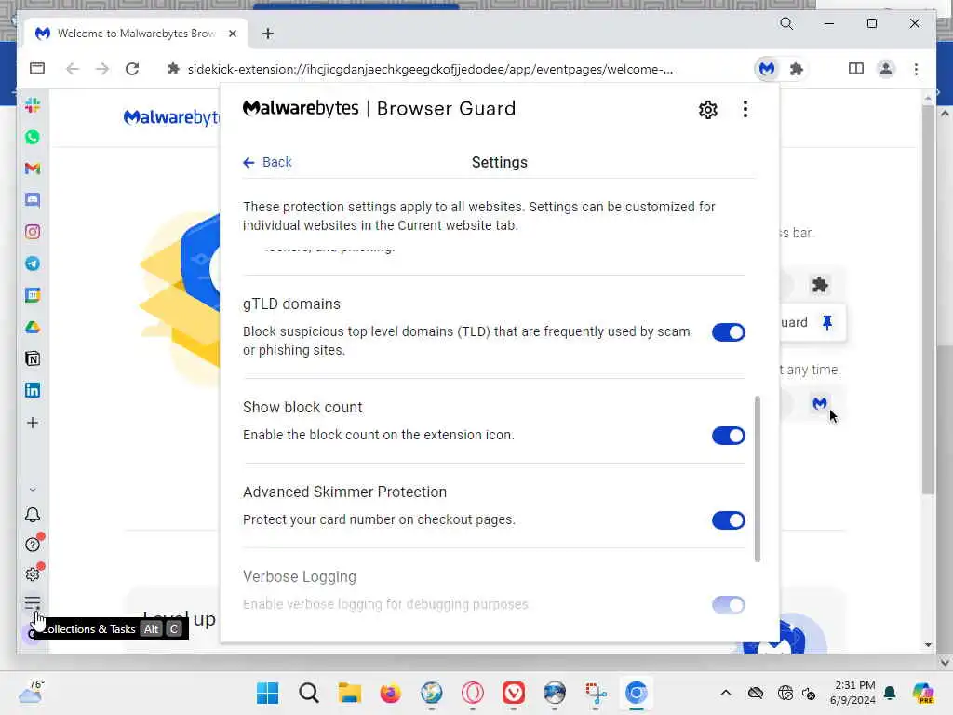Launch Opera from the taskbar
The width and height of the screenshot is (953, 715).
pyautogui.click(x=472, y=693)
